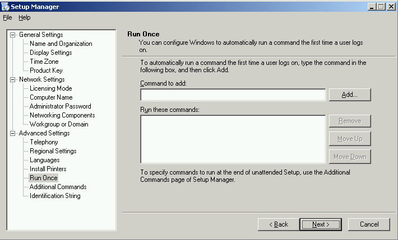Collapse the Network Settings tree node
398x240 pixels.
13,79
